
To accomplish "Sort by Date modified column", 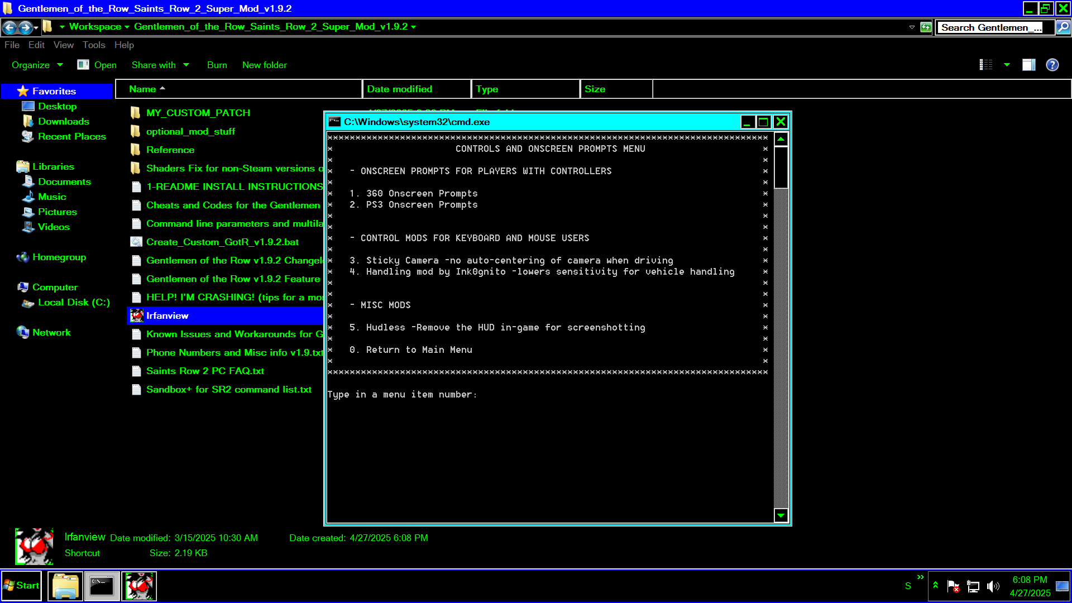I will click(x=417, y=89).
